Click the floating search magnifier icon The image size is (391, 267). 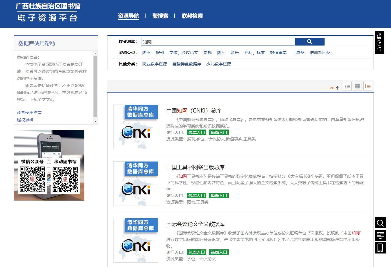(380, 223)
